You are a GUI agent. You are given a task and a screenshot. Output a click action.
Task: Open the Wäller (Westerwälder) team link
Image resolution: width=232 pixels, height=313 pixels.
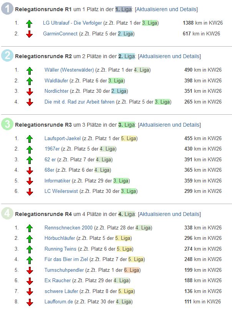click(69, 70)
